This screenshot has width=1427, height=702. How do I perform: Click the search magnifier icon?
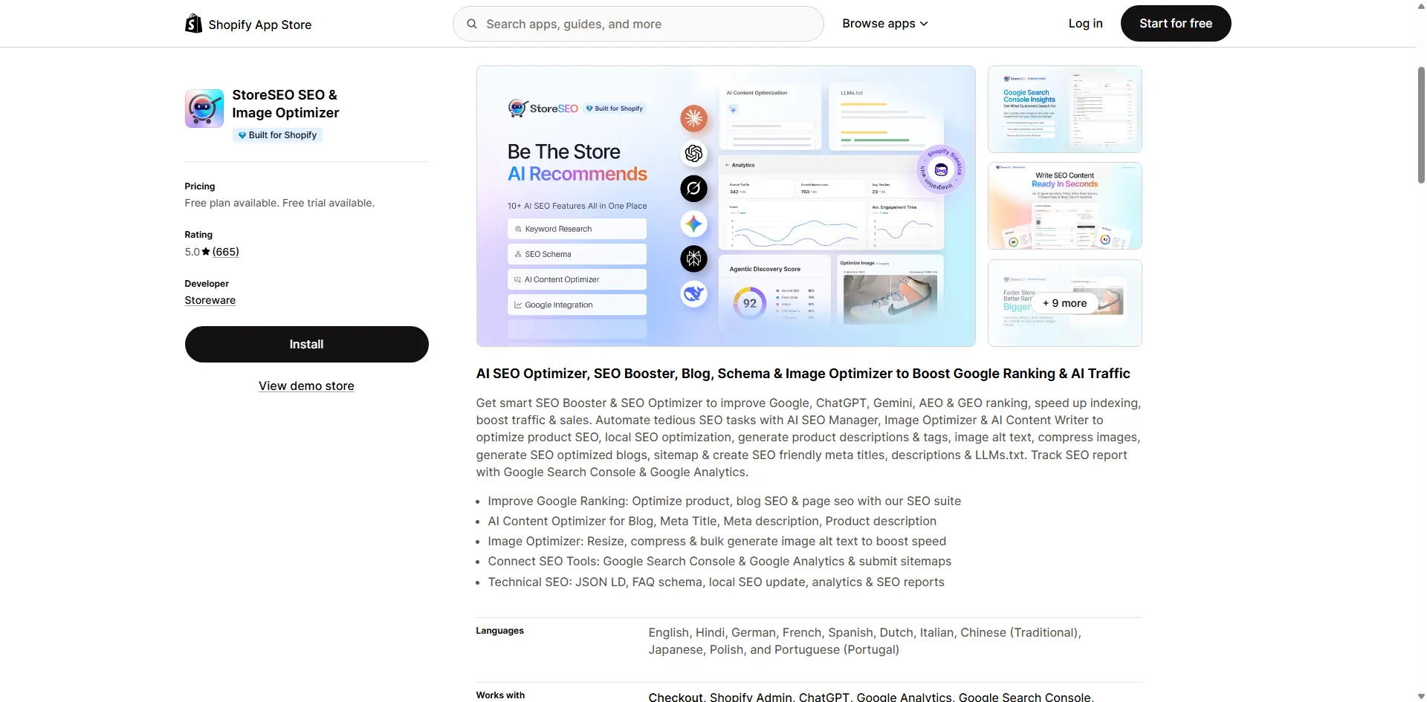point(472,24)
